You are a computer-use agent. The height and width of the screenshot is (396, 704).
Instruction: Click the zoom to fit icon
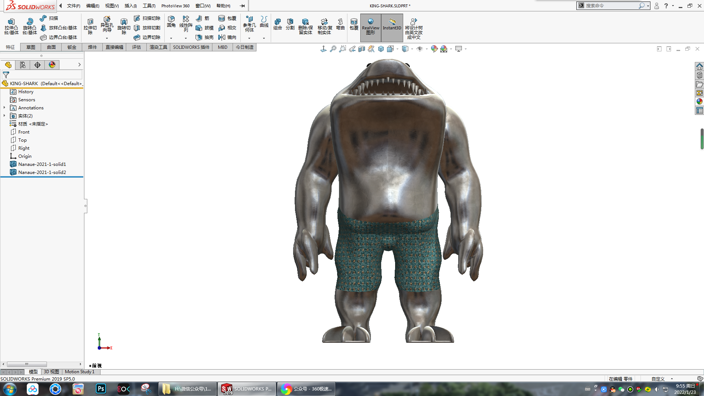[333, 49]
